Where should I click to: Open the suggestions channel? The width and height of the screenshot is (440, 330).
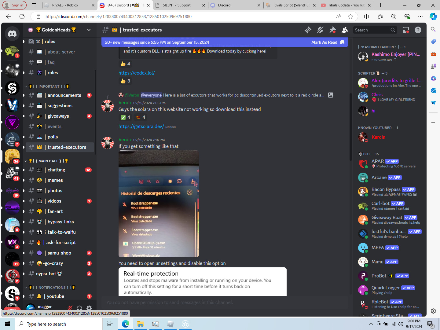tap(60, 106)
